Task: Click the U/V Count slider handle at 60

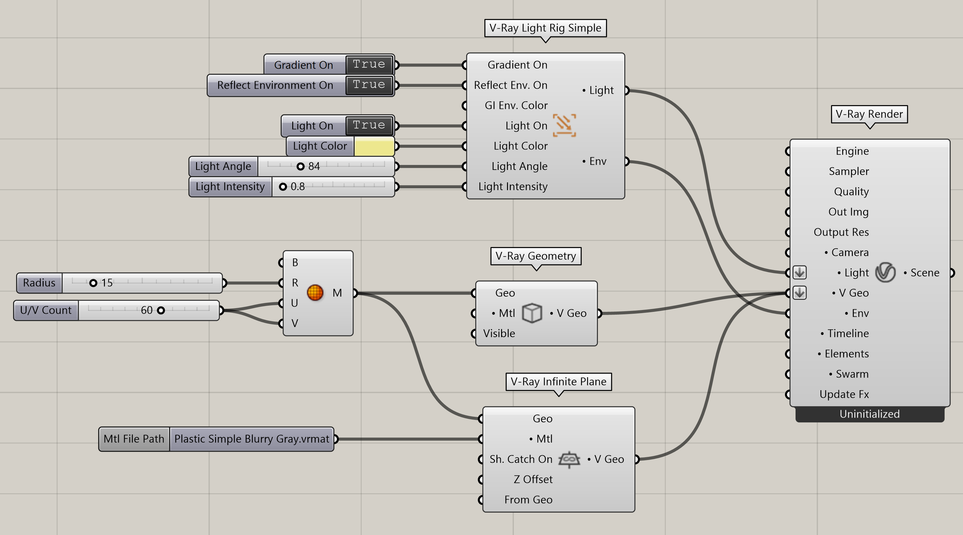Action: 161,310
